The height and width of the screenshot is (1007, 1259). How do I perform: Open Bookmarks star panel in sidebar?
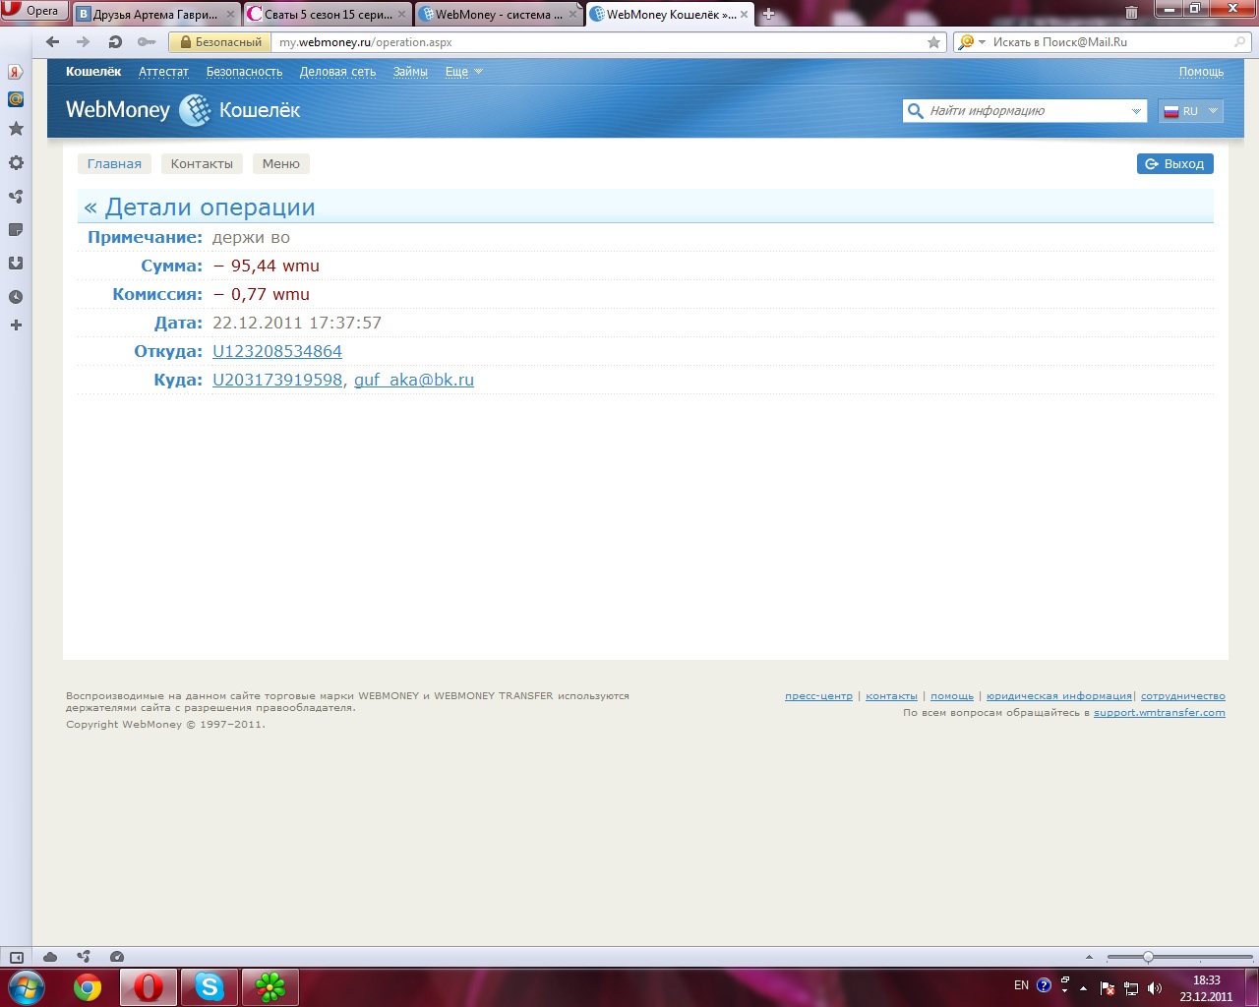tap(16, 129)
